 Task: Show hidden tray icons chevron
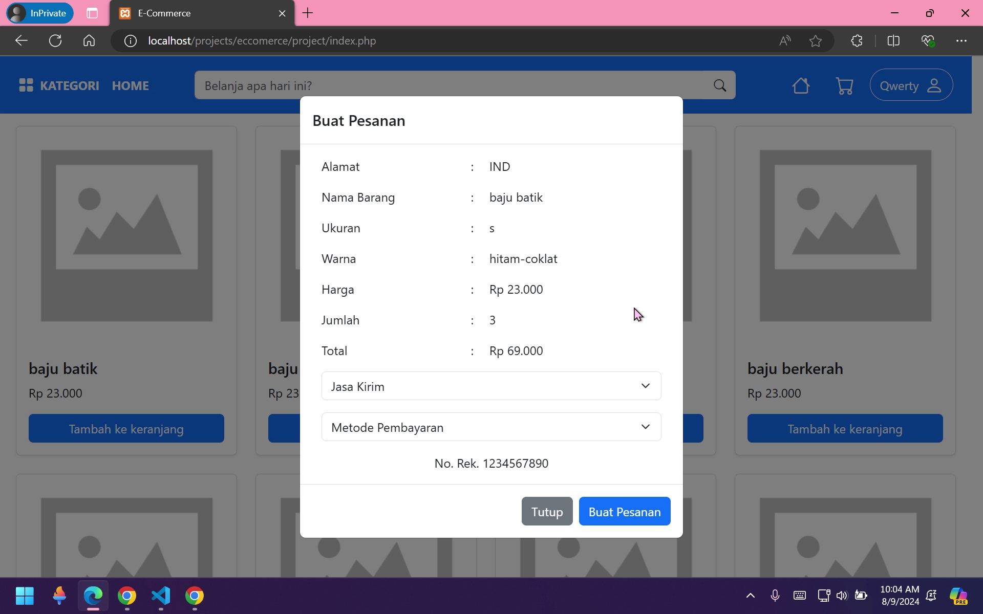(750, 596)
